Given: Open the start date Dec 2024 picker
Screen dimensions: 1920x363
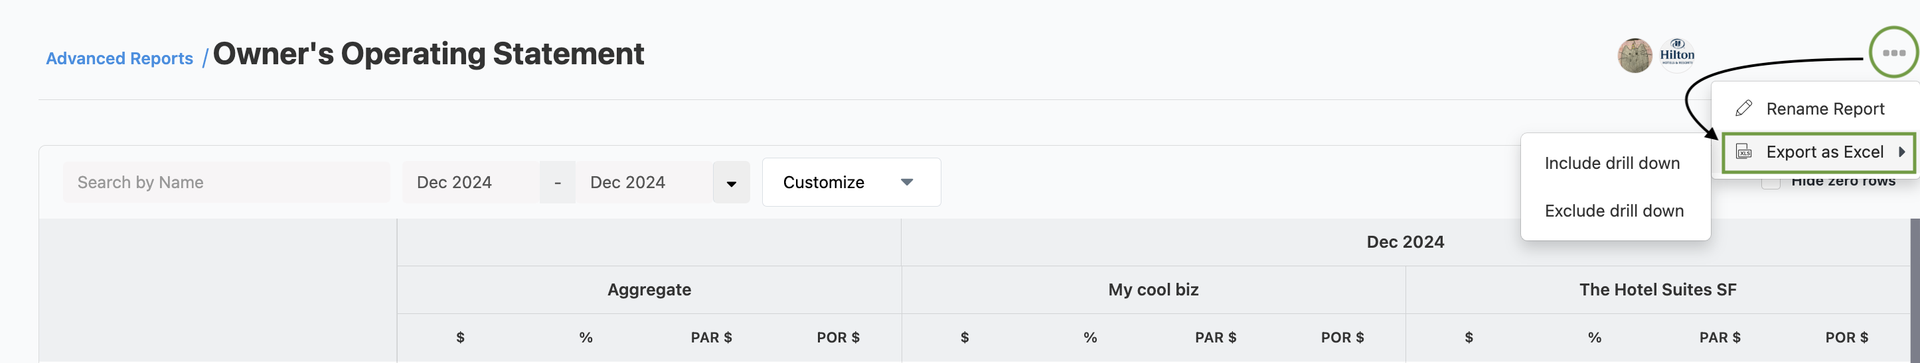Looking at the screenshot, I should pos(471,182).
